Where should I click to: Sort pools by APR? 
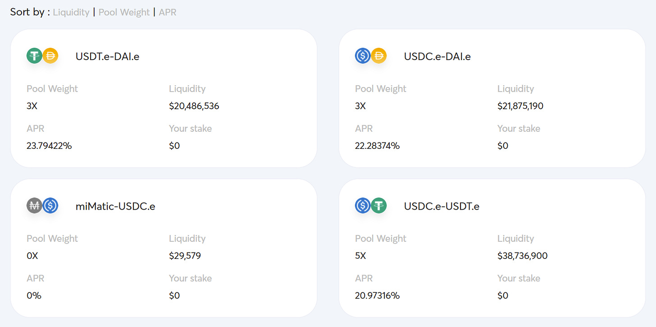168,13
